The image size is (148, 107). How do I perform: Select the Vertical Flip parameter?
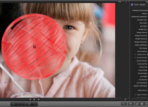point(143,67)
